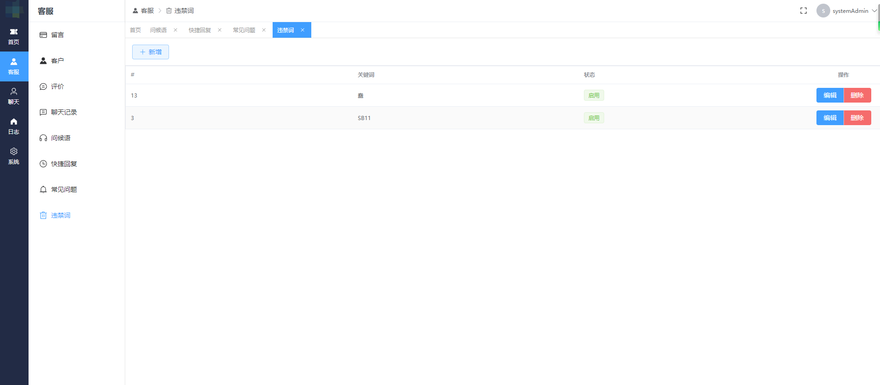Close the 快捷回复 tab
Image resolution: width=880 pixels, height=385 pixels.
(220, 30)
